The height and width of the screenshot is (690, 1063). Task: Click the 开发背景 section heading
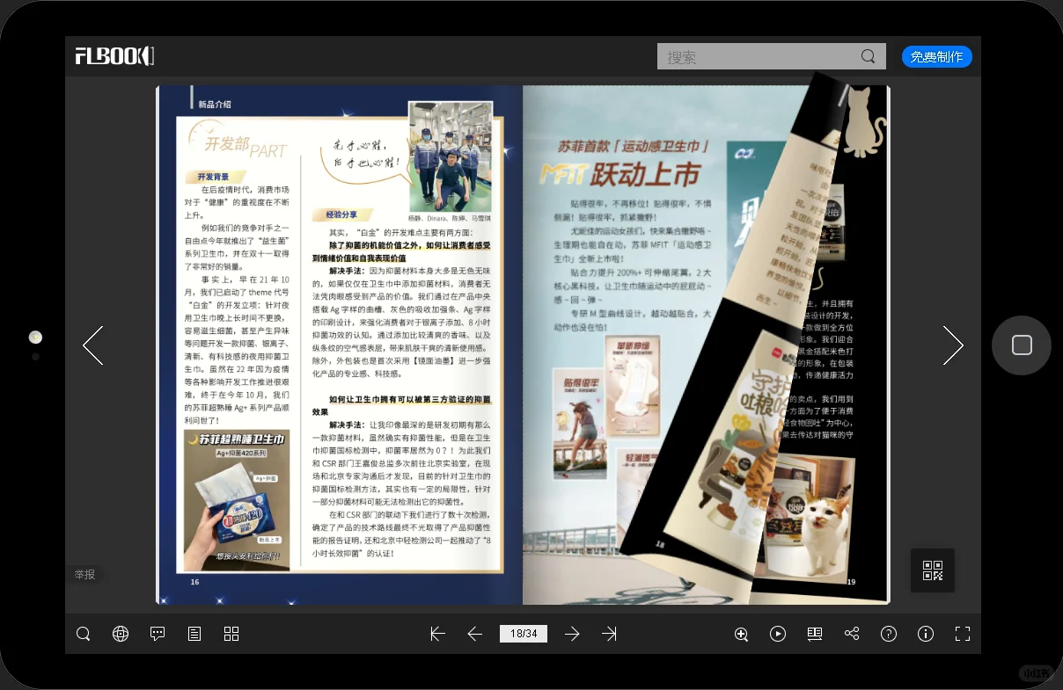(x=213, y=177)
